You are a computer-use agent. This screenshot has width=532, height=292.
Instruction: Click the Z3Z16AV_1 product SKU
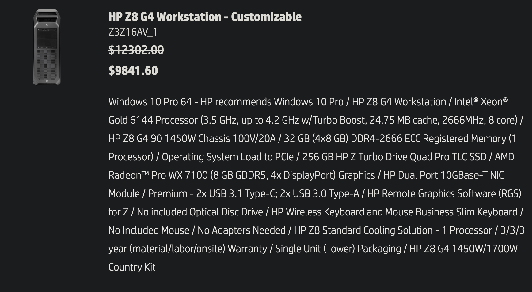point(133,32)
